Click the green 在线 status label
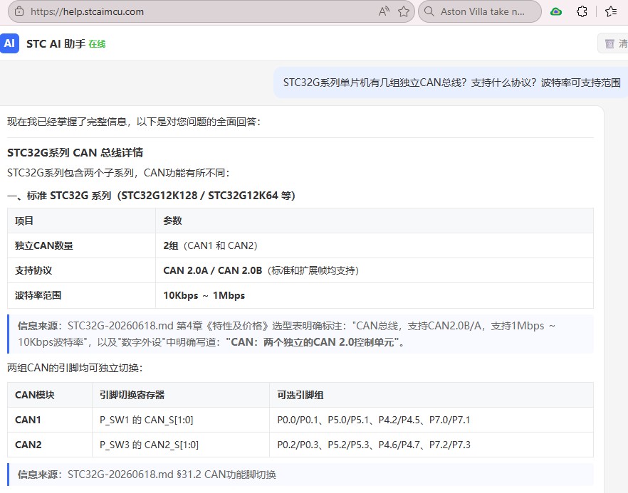Viewport: 628px width, 493px height. coord(97,44)
